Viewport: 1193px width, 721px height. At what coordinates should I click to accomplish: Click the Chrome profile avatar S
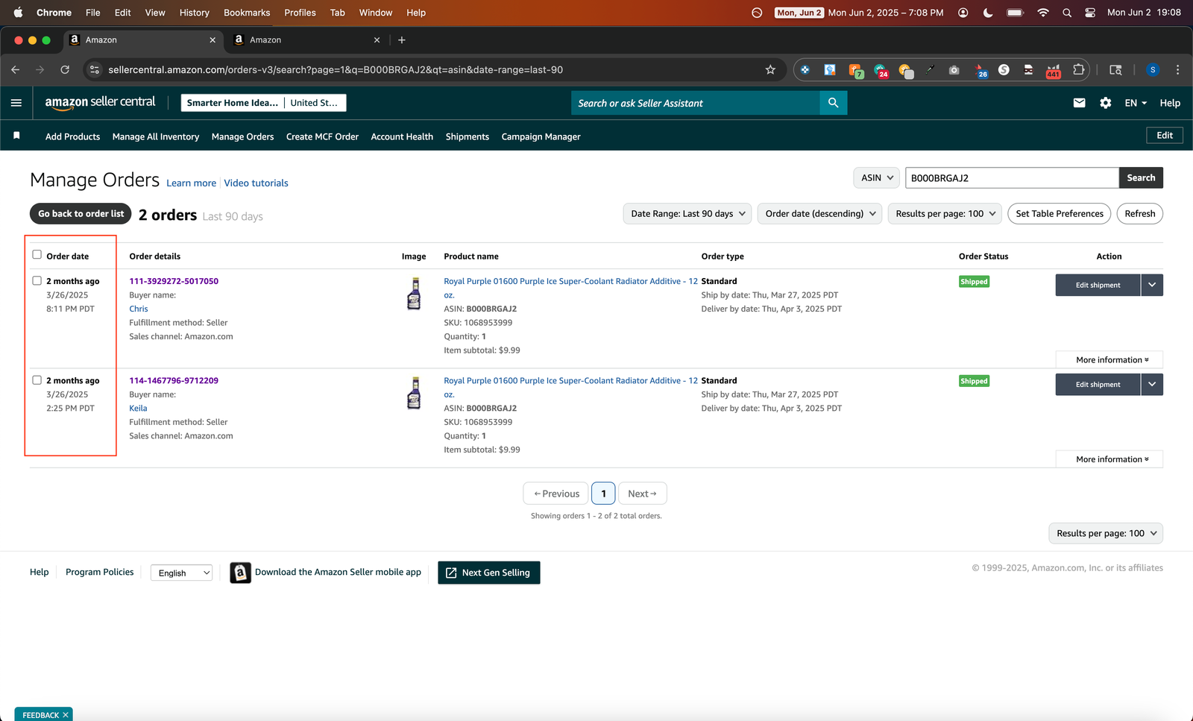[x=1153, y=69]
